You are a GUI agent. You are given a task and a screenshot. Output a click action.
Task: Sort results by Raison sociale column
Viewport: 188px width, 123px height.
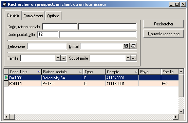(x=62, y=72)
